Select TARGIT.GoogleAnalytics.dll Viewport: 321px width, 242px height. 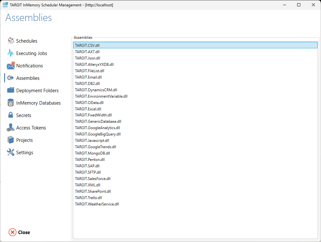[195, 128]
